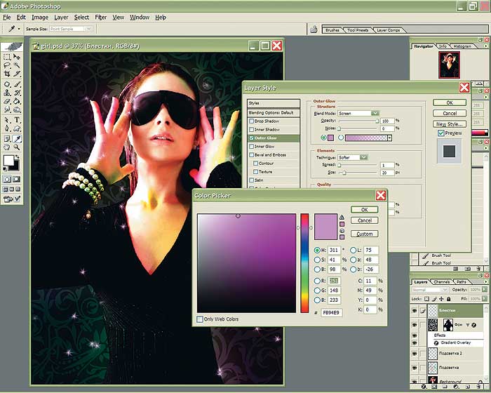Select the Custom Shape tool
491x393 pixels.
coord(17,128)
